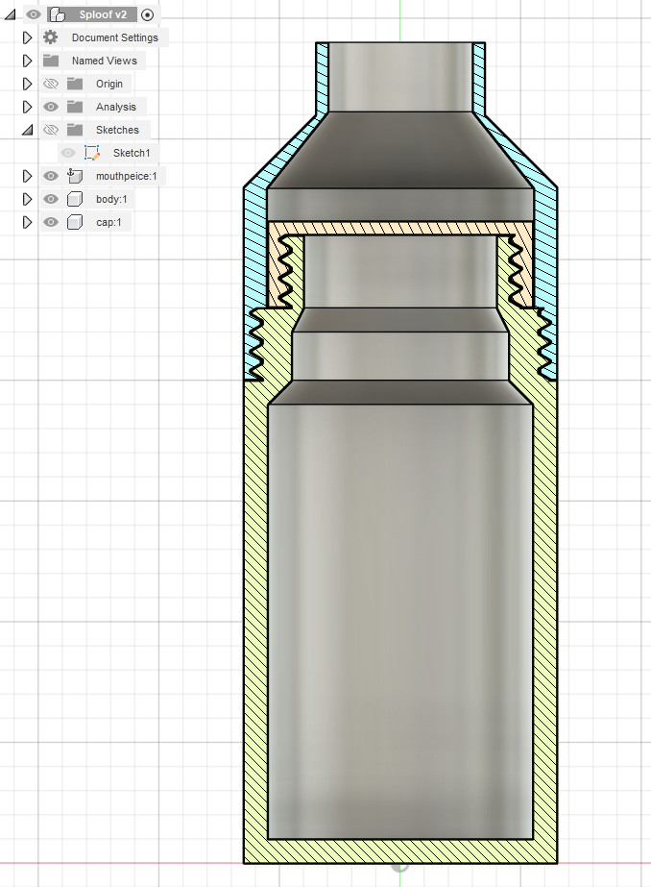
Task: Collapse the Sploof v2 root node
Action: (x=11, y=14)
